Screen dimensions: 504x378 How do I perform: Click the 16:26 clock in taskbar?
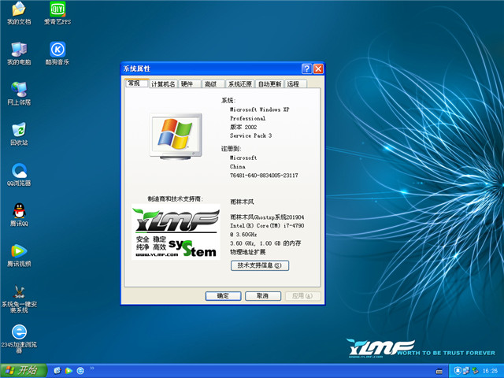click(490, 371)
